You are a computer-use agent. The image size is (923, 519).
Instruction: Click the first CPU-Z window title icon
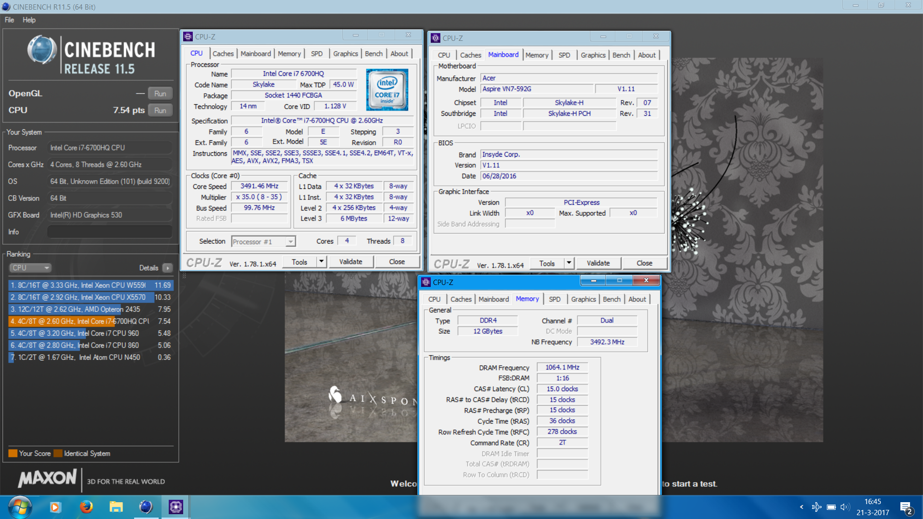pyautogui.click(x=188, y=37)
